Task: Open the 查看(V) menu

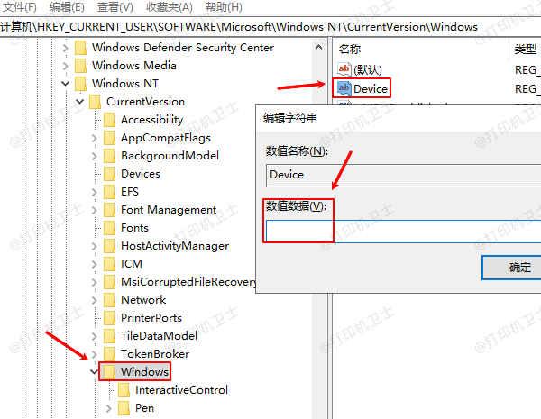Action: point(109,7)
